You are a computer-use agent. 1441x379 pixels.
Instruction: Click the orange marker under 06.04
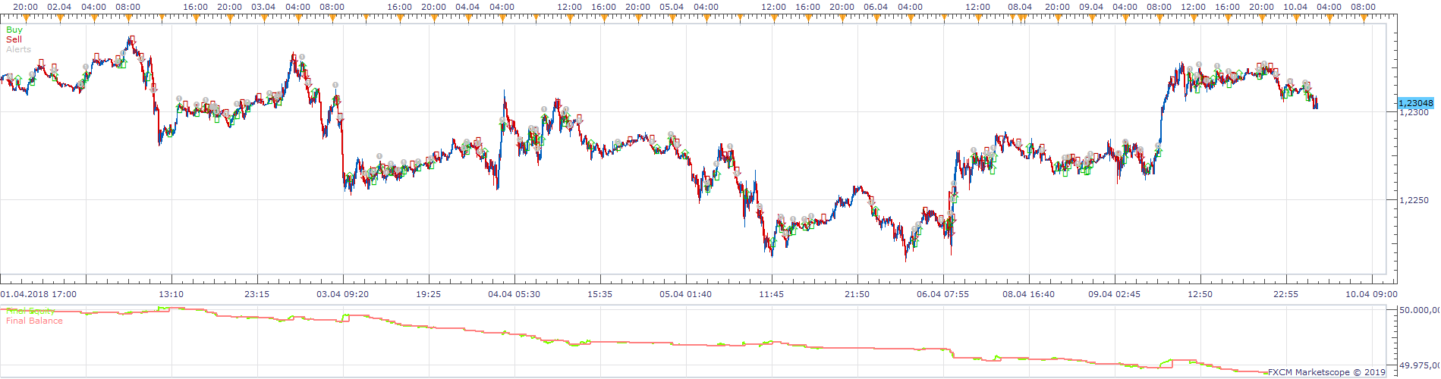click(x=876, y=17)
